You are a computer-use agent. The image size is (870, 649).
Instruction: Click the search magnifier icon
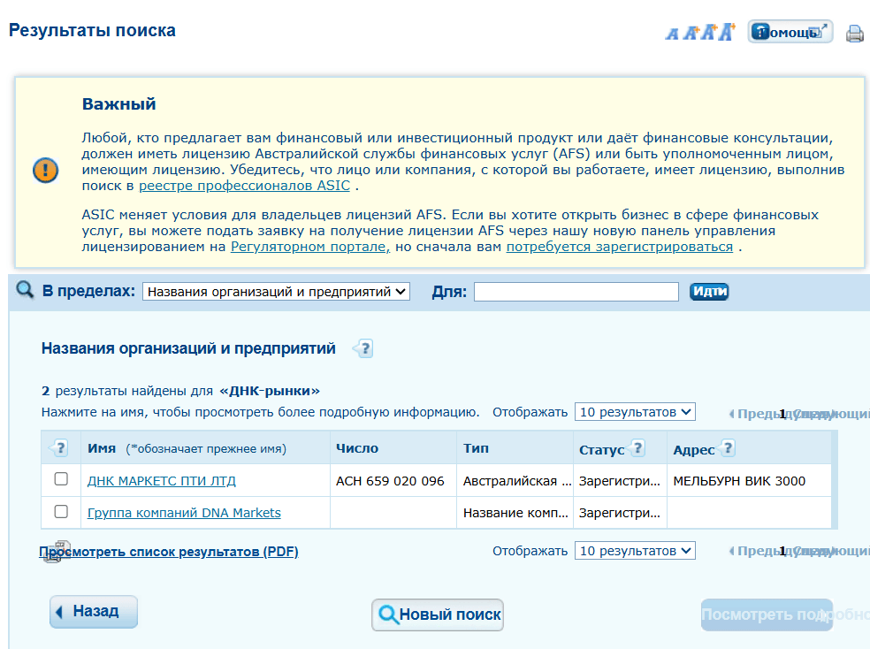[x=24, y=290]
